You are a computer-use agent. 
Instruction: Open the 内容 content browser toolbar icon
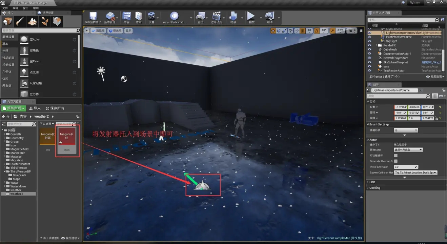pos(127,18)
